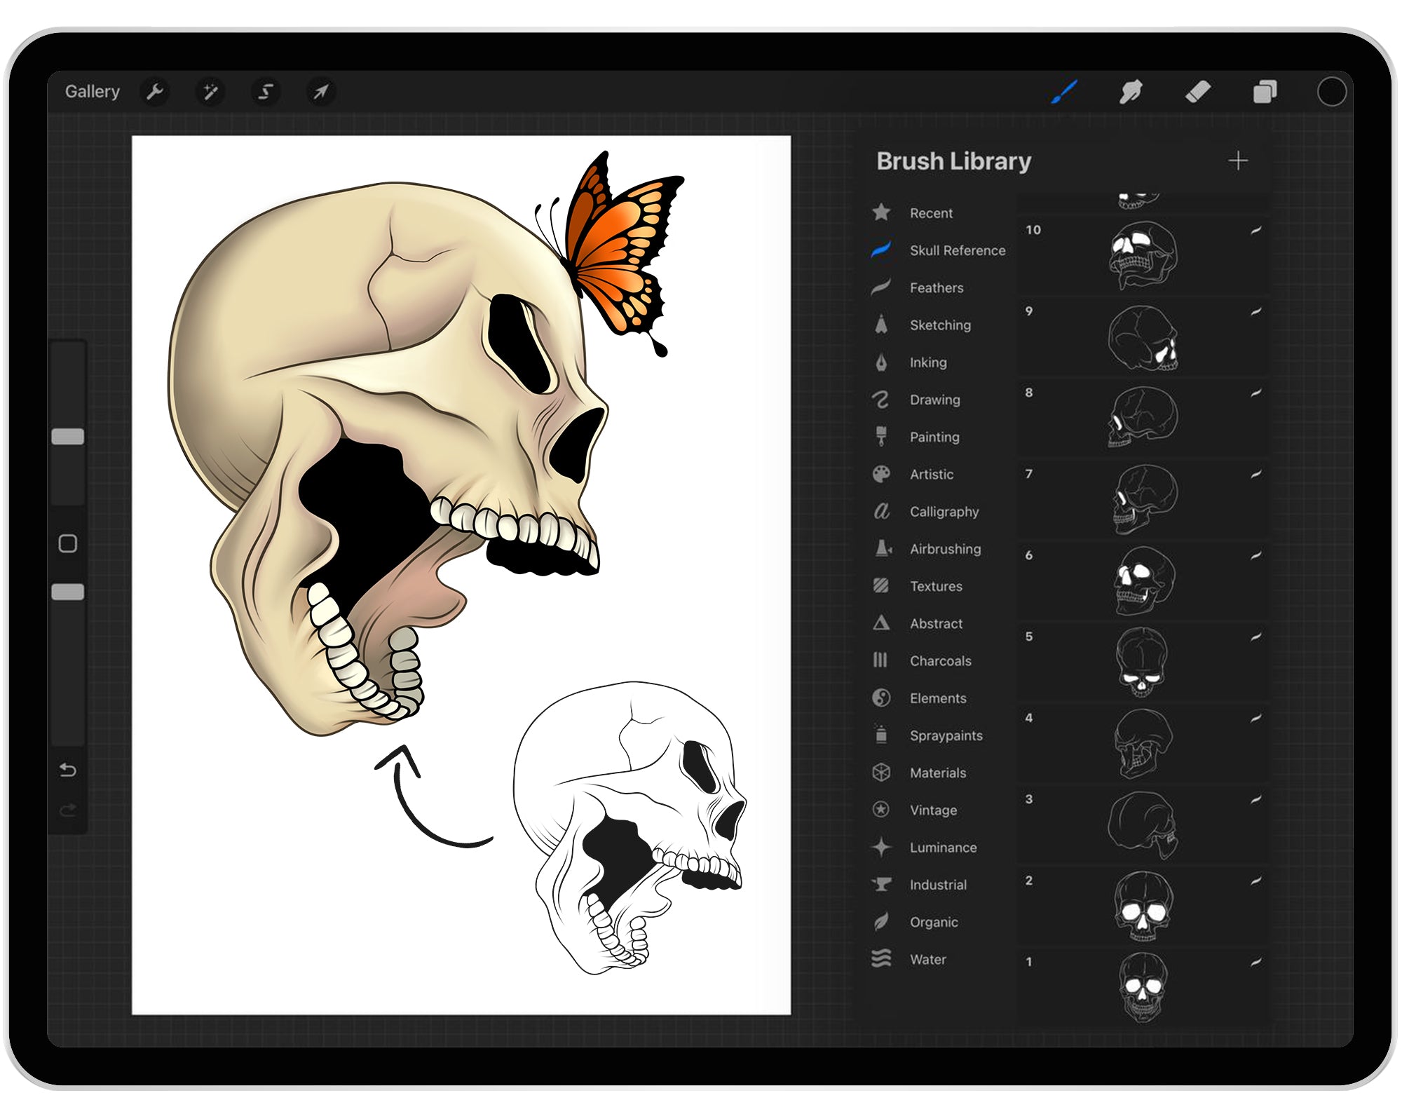Open the Adjustments magic wand panel
Viewport: 1402px width, 1114px height.
point(210,91)
